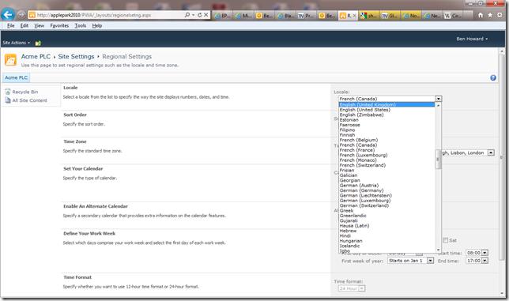Select German (Germany) in locale list
The image size is (509, 301).
386,190
